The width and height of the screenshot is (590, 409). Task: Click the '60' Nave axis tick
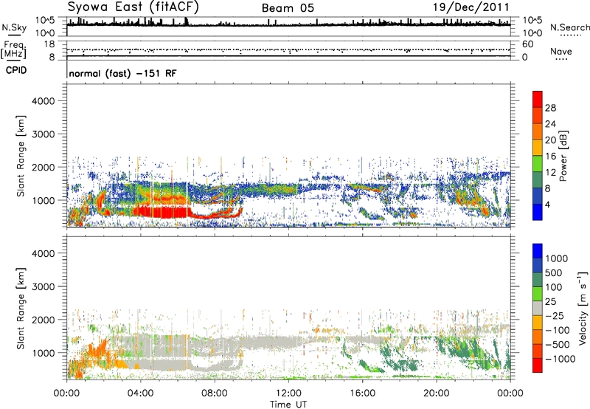tap(527, 44)
